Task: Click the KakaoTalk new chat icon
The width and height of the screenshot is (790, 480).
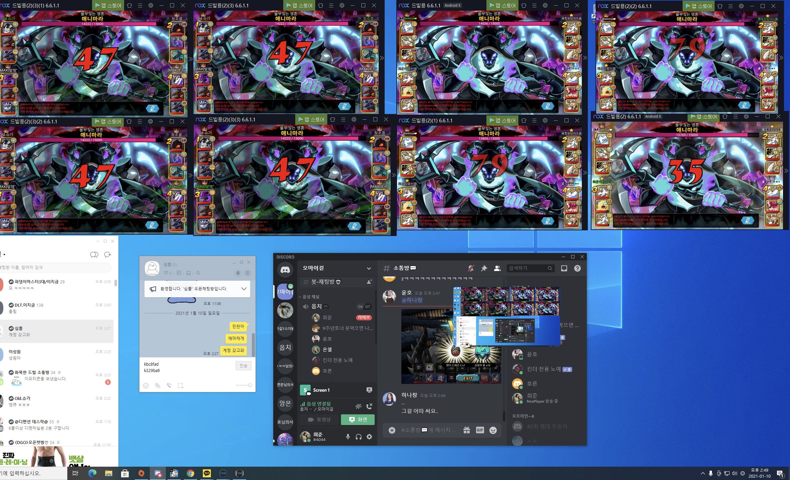Action: [x=107, y=255]
